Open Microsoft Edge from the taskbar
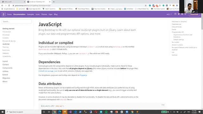Image resolution: width=203 pixels, height=114 pixels. (x=60, y=112)
